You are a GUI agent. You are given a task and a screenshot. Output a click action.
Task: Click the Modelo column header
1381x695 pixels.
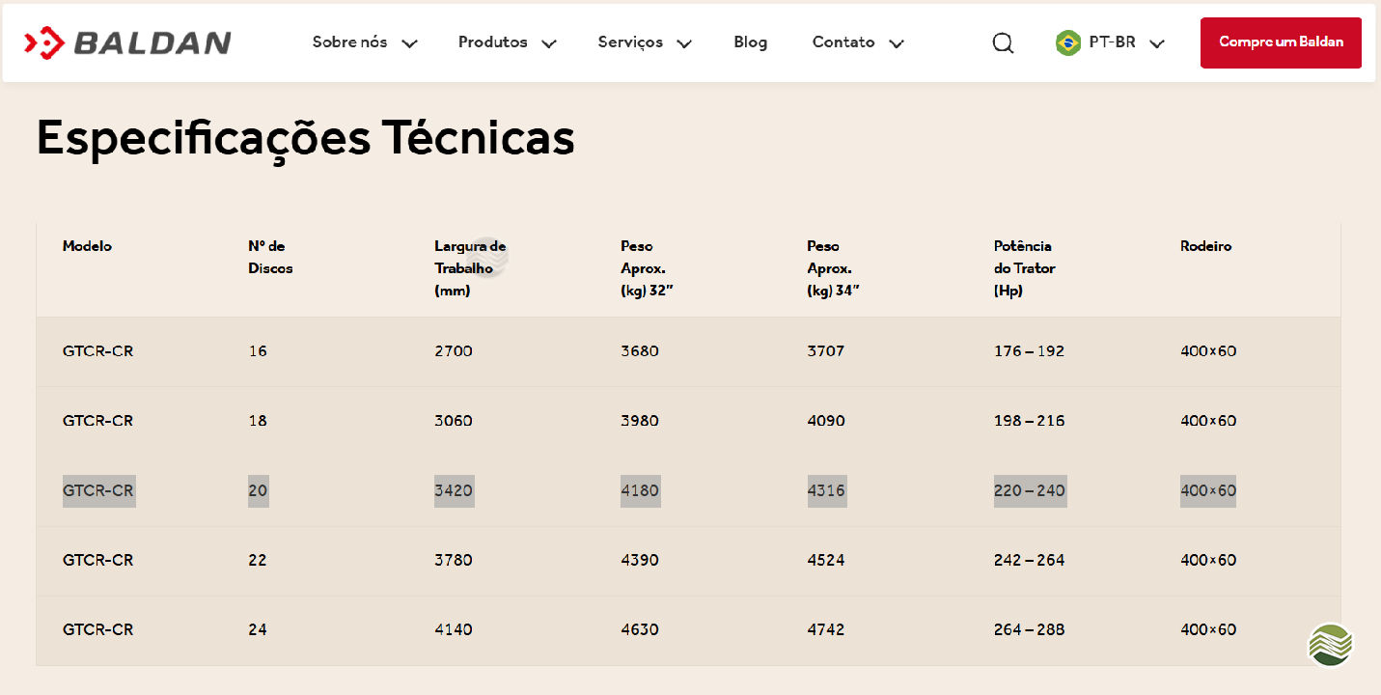87,246
